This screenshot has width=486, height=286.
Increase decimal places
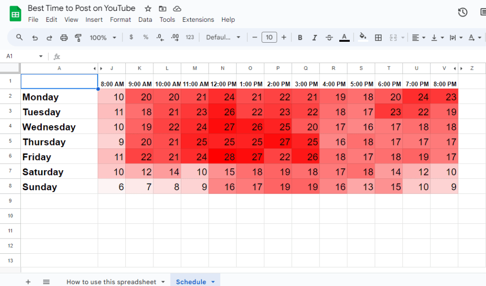[175, 37]
